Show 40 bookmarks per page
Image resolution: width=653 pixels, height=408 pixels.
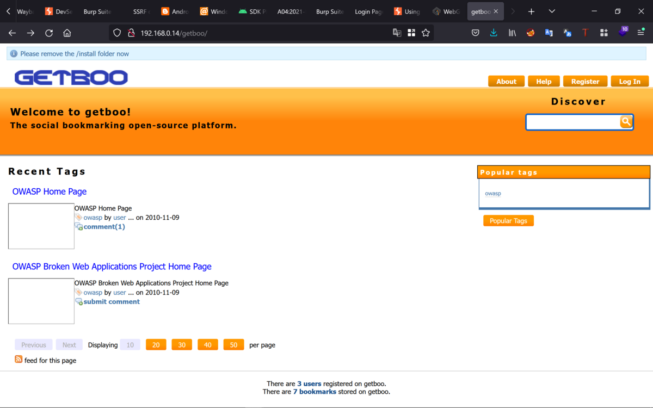[208, 345]
